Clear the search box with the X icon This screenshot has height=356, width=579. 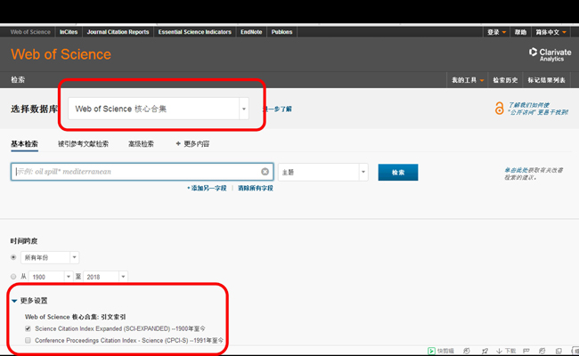tap(265, 172)
